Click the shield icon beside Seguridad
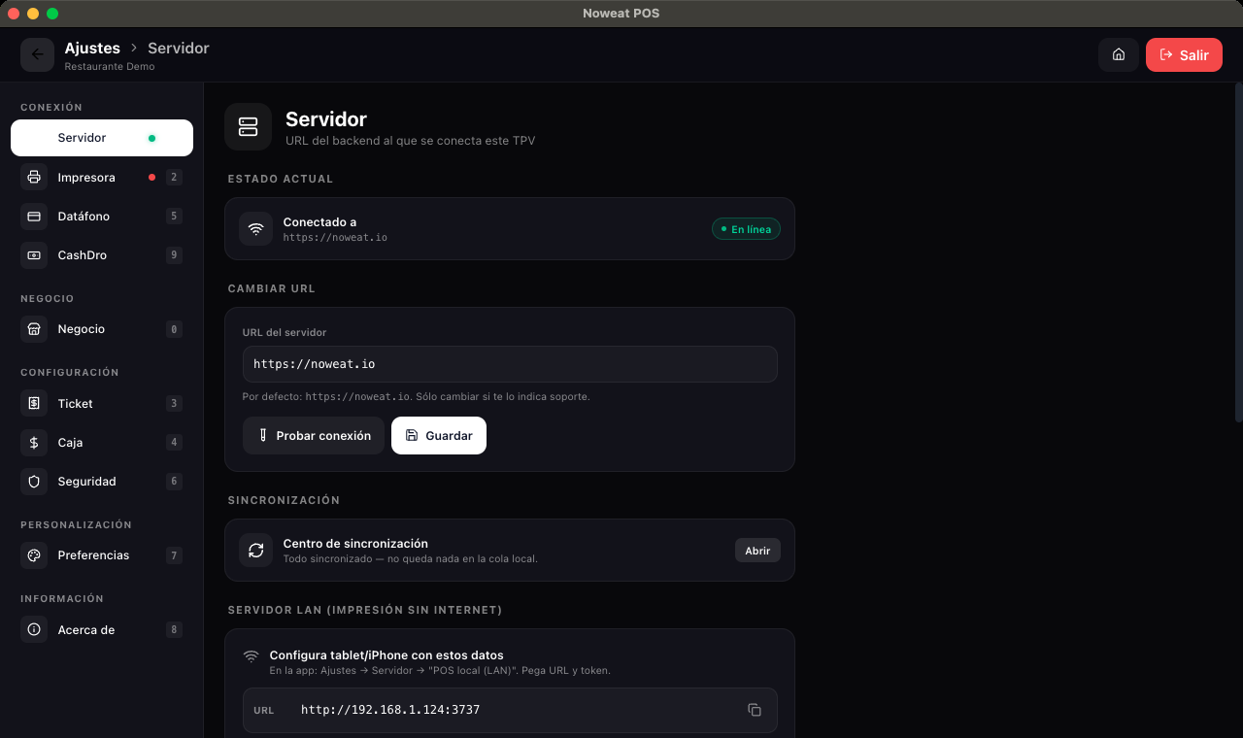1243x738 pixels. click(x=34, y=481)
